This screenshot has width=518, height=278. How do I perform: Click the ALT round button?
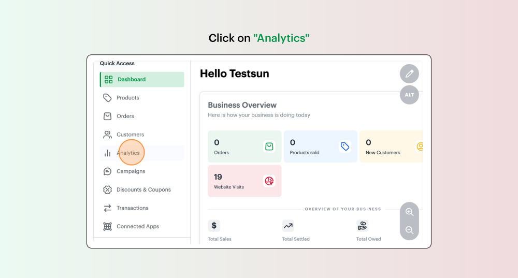(409, 95)
